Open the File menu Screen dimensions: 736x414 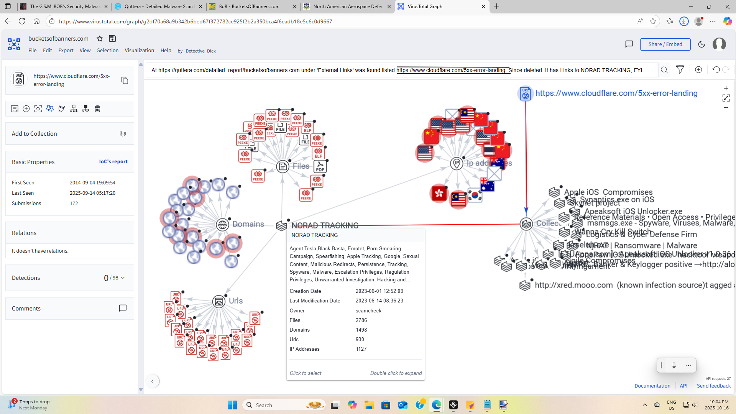coord(33,51)
